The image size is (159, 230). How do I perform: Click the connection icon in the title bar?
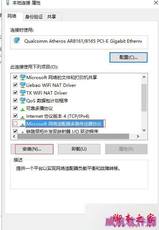pyautogui.click(x=8, y=3)
